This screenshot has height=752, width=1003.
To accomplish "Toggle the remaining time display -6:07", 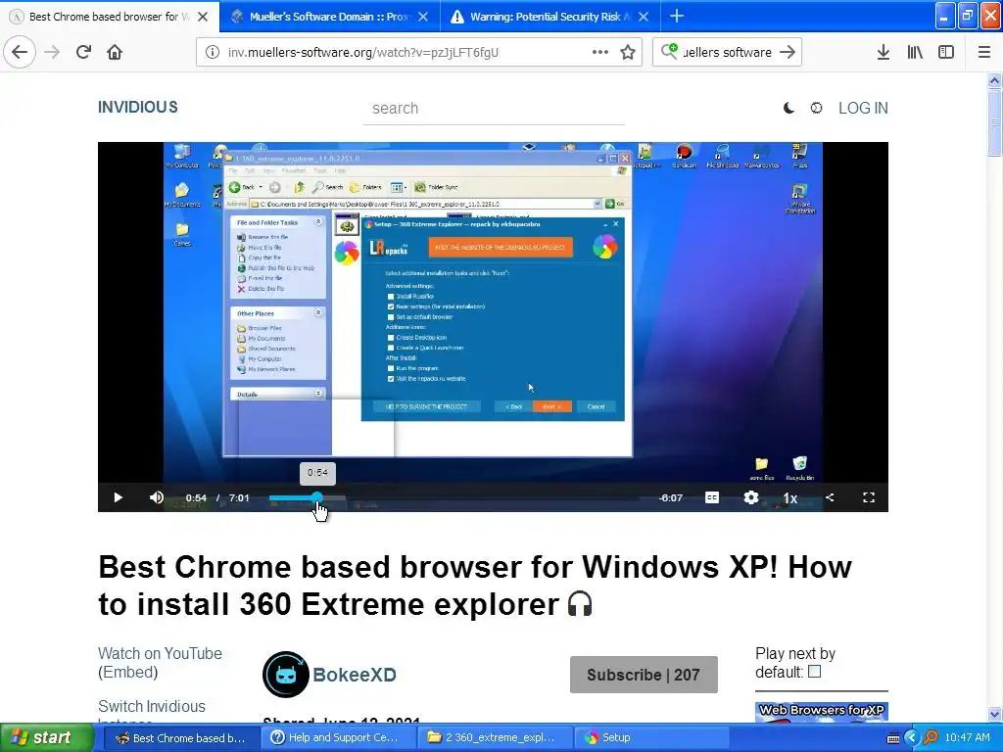I will click(x=670, y=497).
